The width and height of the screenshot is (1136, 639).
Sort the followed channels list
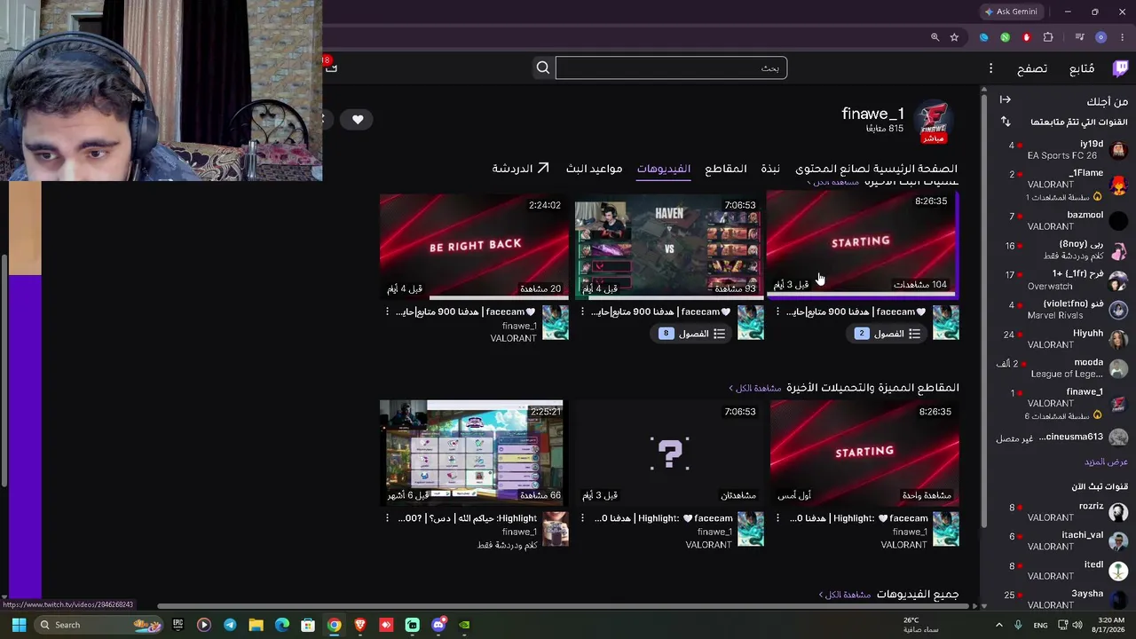pyautogui.click(x=1006, y=122)
